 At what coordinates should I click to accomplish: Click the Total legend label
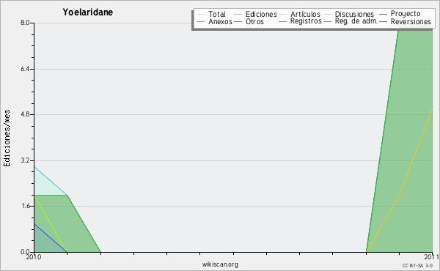tap(217, 14)
